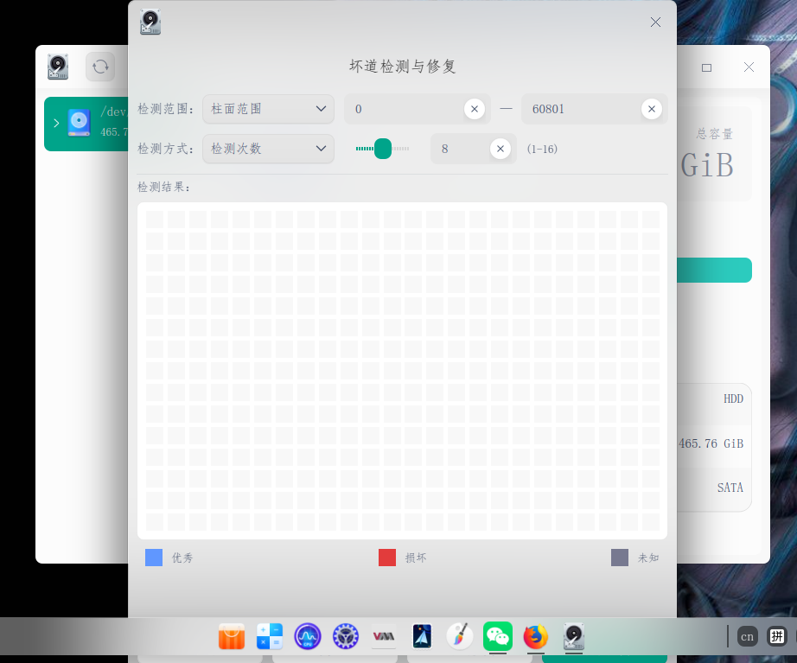Viewport: 797px width, 663px height.
Task: Select the disk icon beside /dev in sidebar
Action: click(x=80, y=123)
